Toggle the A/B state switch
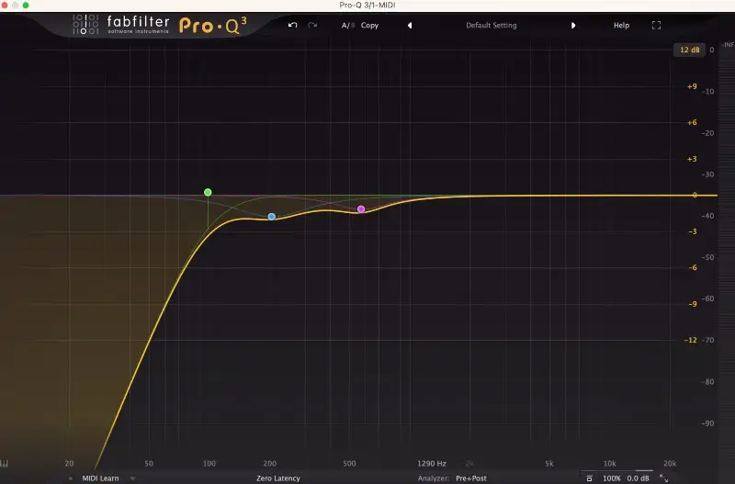Viewport: 735px width, 484px height. 347,25
